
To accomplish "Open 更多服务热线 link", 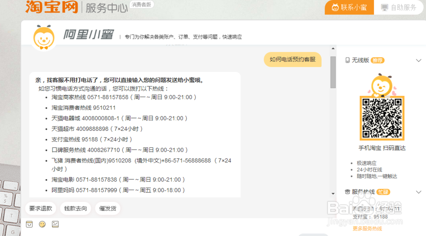I will [x=367, y=229].
